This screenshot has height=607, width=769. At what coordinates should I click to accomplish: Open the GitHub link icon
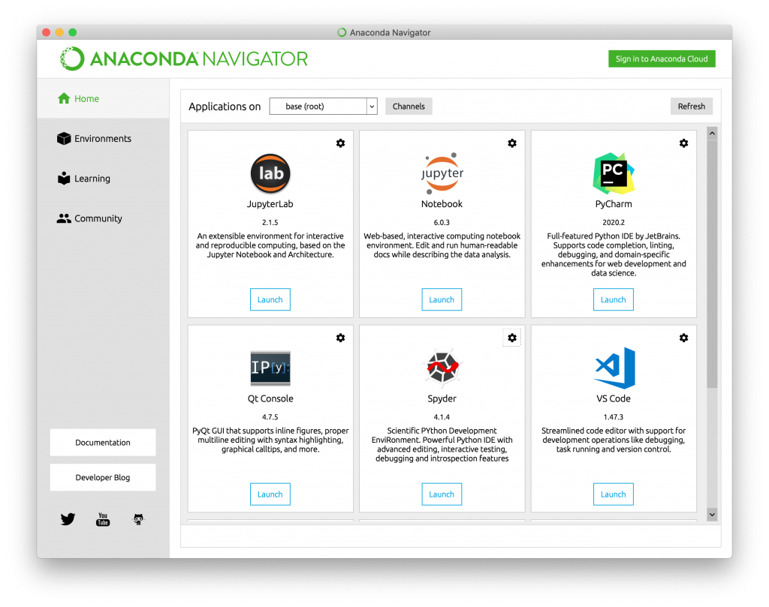139,519
